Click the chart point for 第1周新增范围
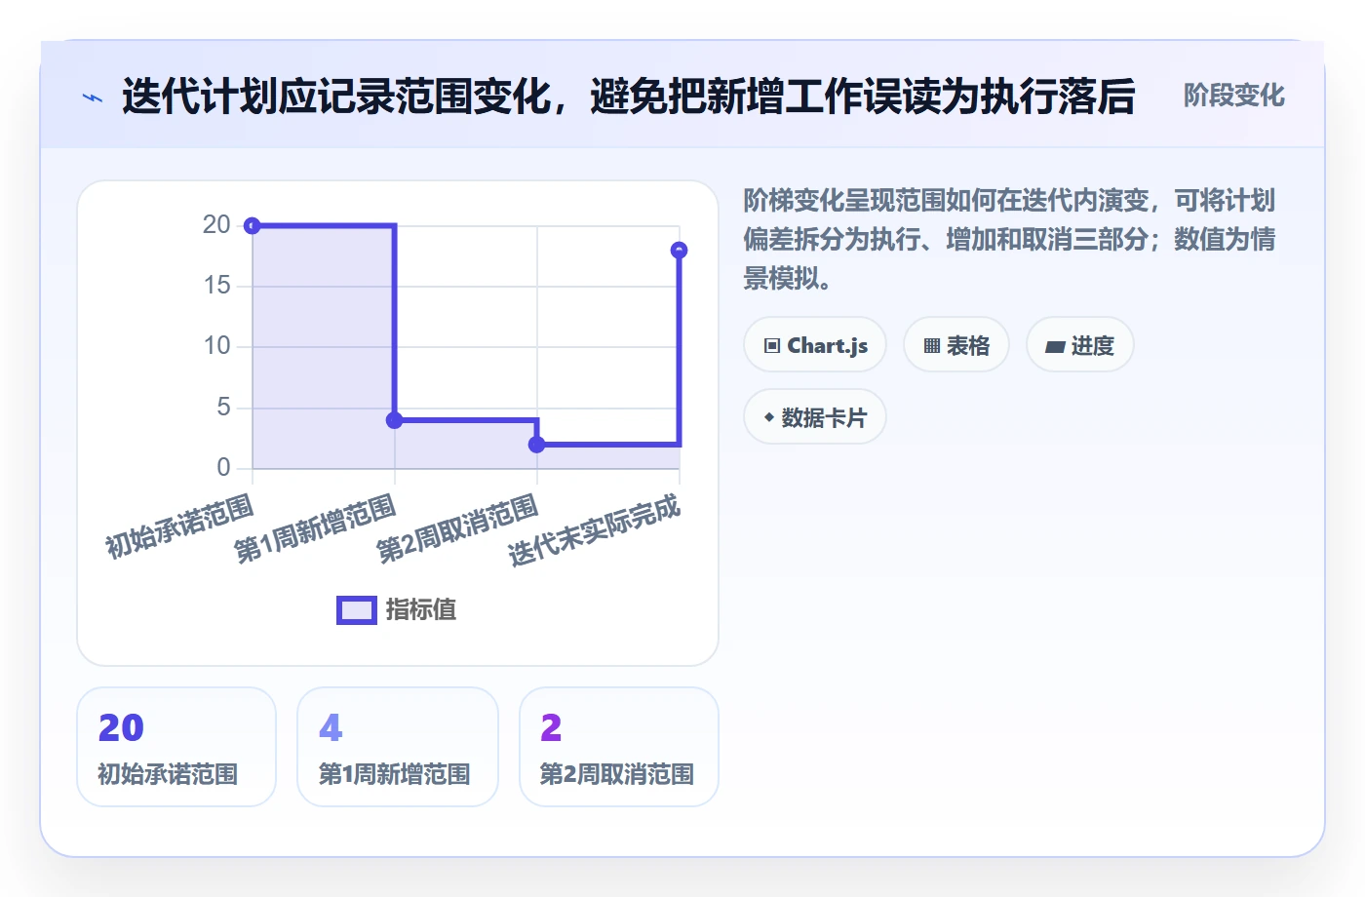Screen dimensions: 1365x897 395,420
